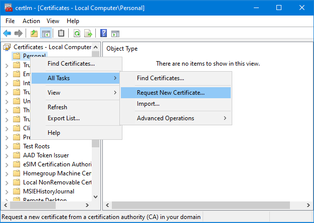The height and width of the screenshot is (223, 314).
Task: Open the Action menu
Action: (x=31, y=21)
